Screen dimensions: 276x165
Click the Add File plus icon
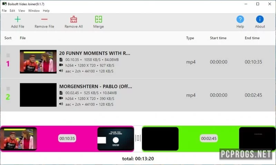coord(18,19)
